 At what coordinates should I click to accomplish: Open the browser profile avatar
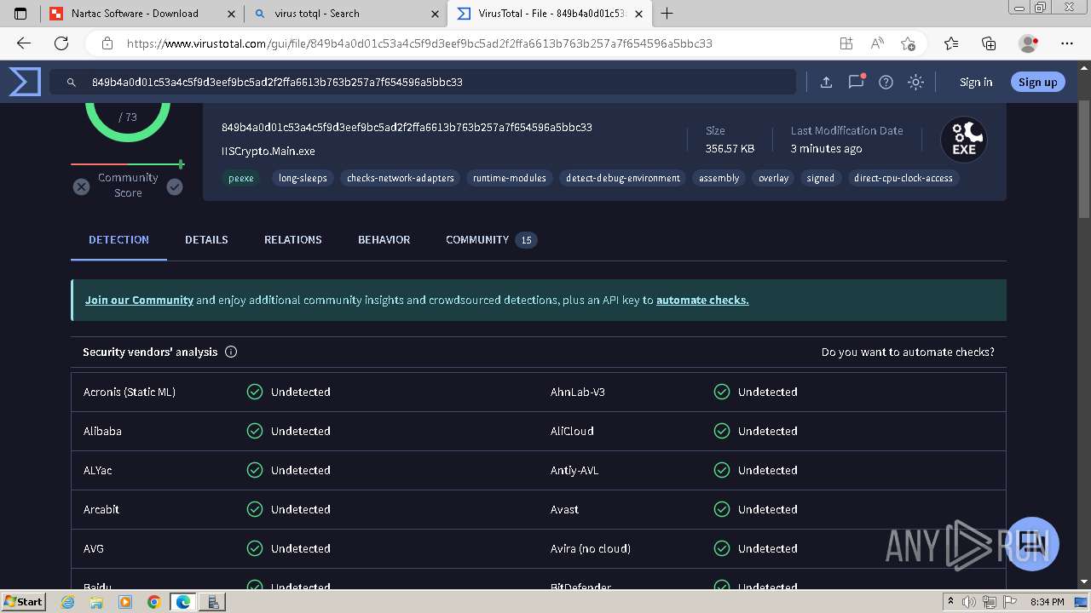pos(1028,43)
